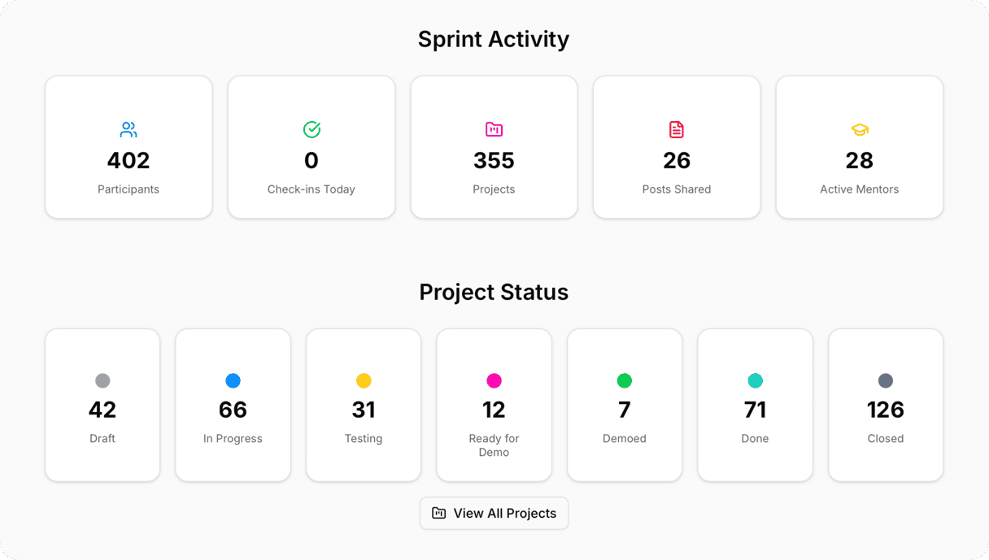This screenshot has width=989, height=560.
Task: Click the blue In Progress status dot
Action: click(233, 380)
